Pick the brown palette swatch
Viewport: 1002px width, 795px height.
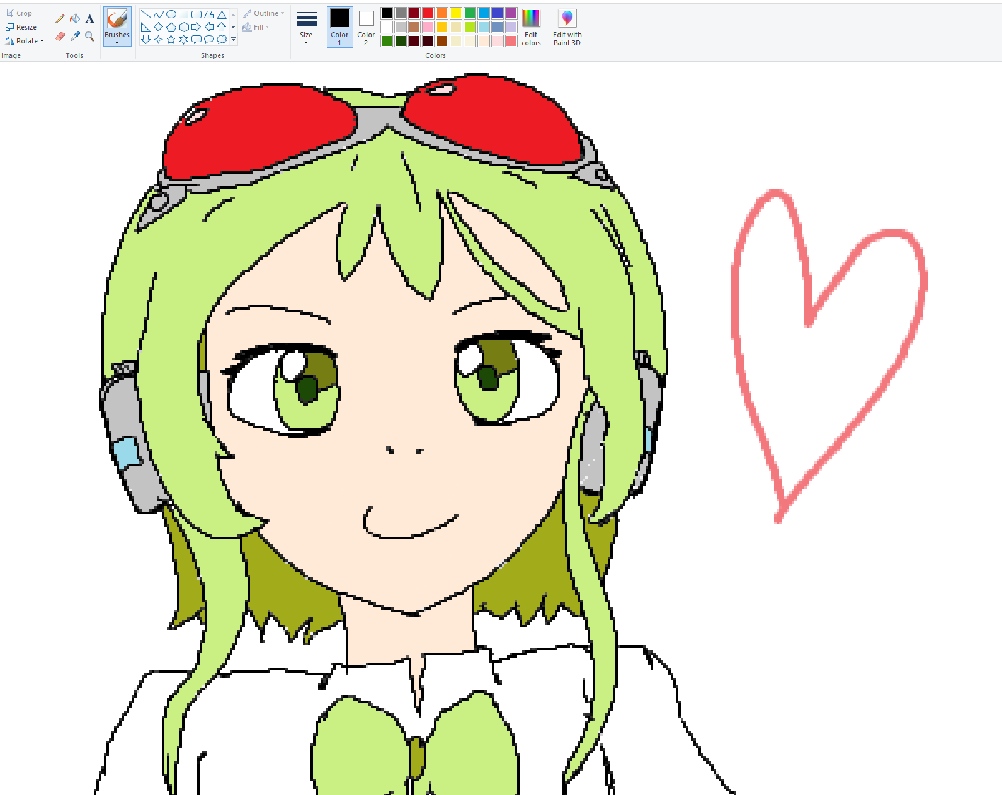click(414, 27)
